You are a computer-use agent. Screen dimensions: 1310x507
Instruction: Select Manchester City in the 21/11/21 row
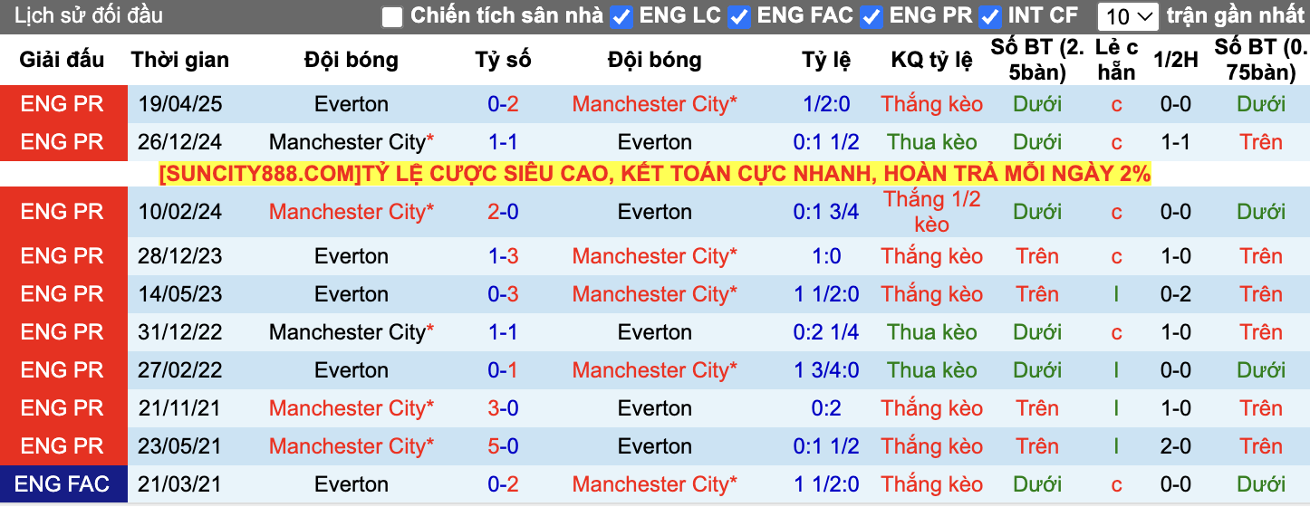(x=352, y=408)
